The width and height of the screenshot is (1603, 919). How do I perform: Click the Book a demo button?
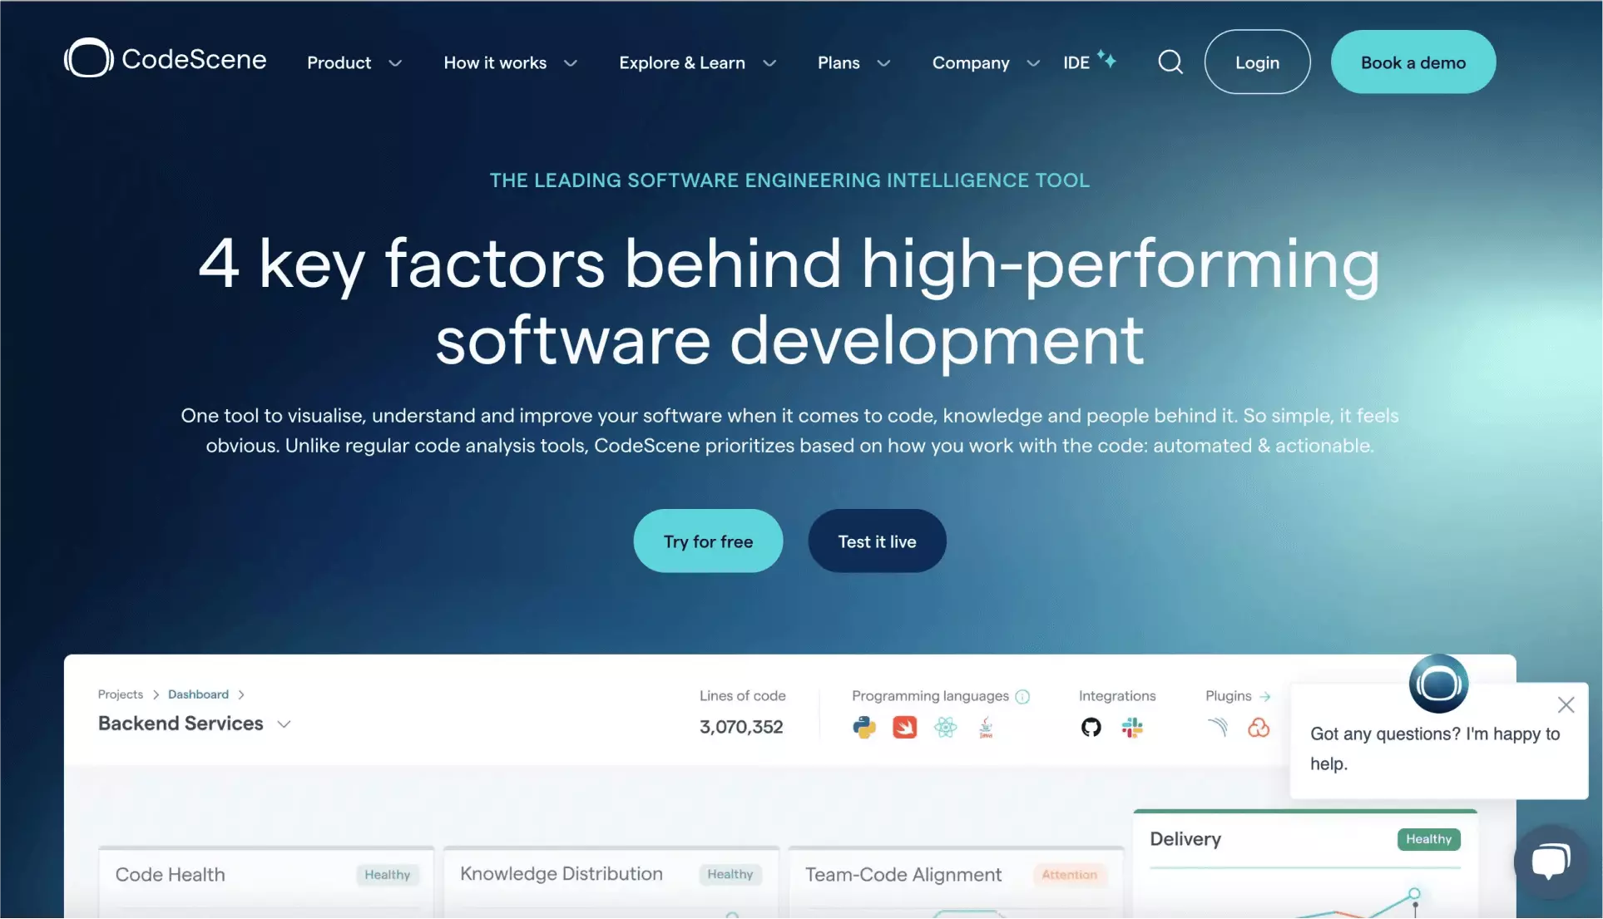[1413, 61]
